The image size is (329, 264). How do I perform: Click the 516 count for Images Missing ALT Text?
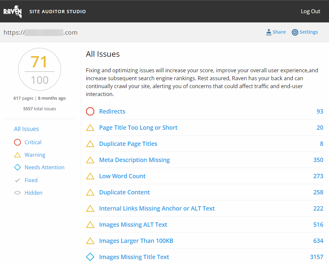pyautogui.click(x=318, y=225)
